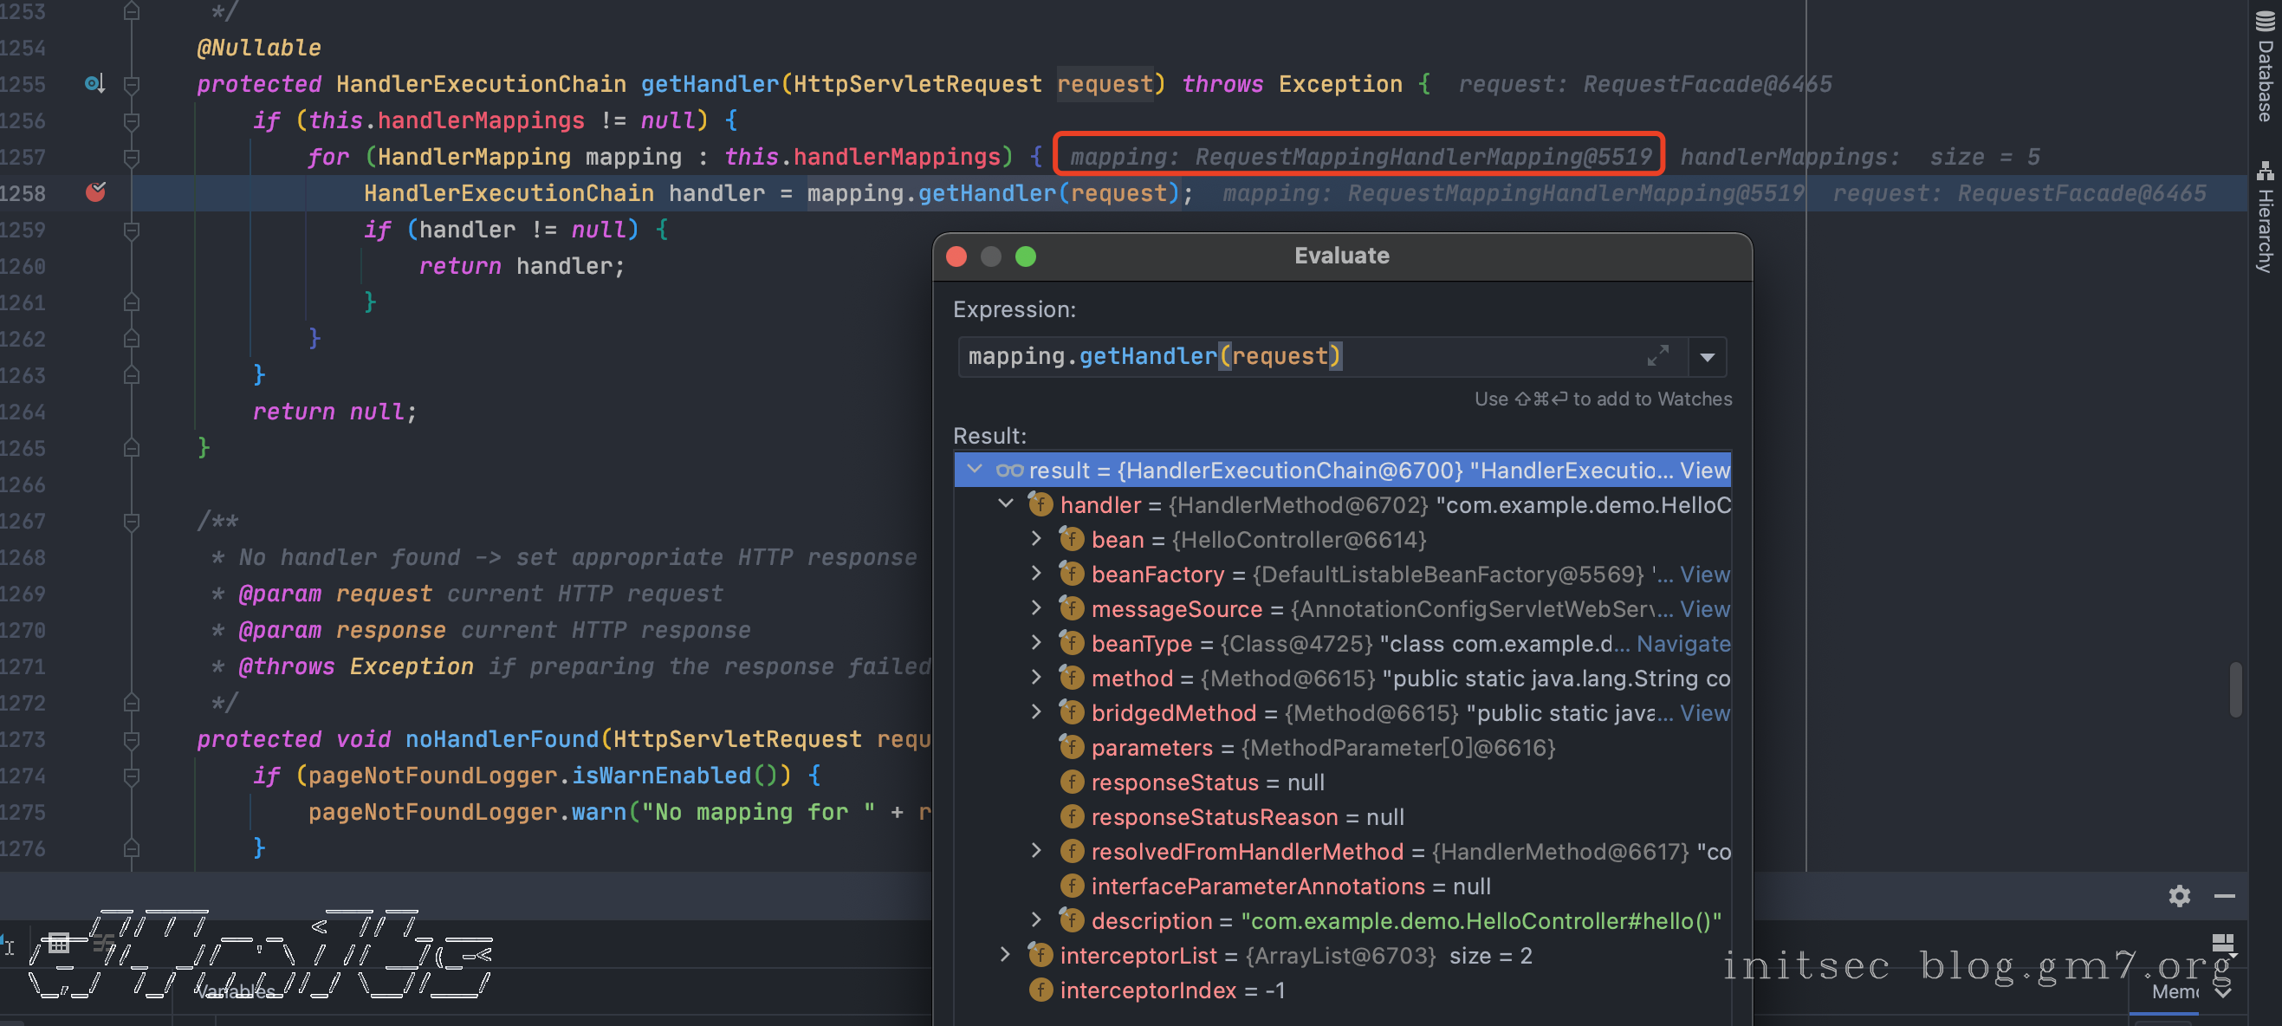Expand the bean HelloController node

[1036, 538]
